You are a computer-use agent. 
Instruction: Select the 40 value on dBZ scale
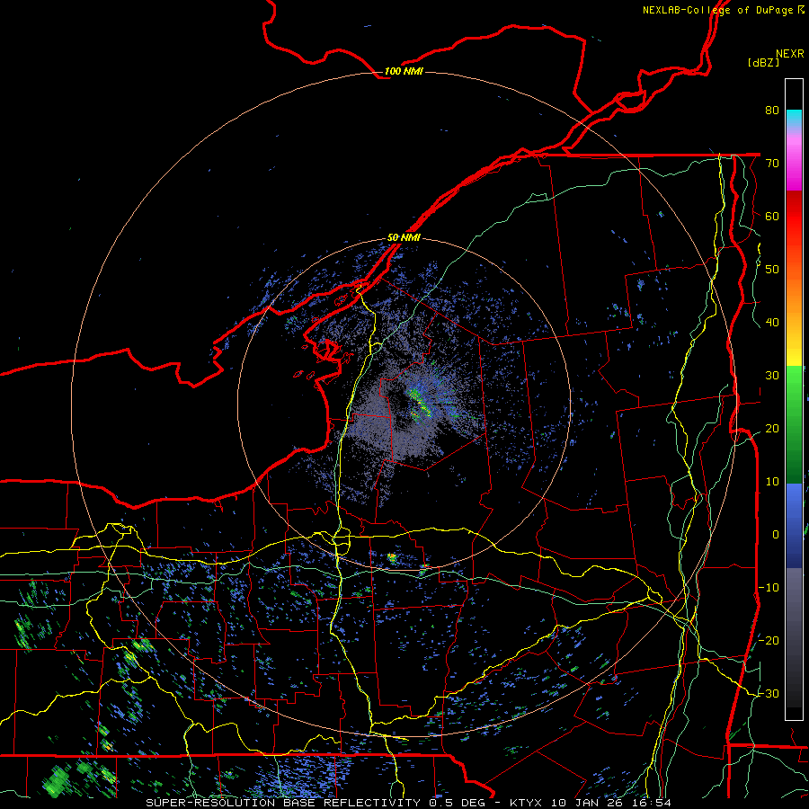[772, 323]
